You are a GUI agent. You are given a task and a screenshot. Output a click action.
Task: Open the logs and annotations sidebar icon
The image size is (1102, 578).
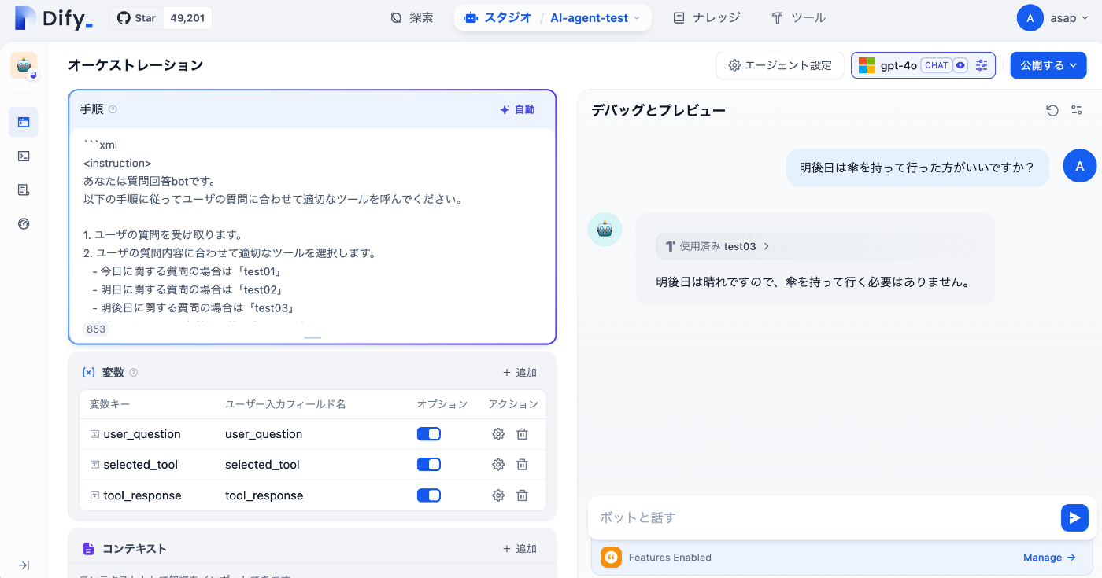click(24, 190)
